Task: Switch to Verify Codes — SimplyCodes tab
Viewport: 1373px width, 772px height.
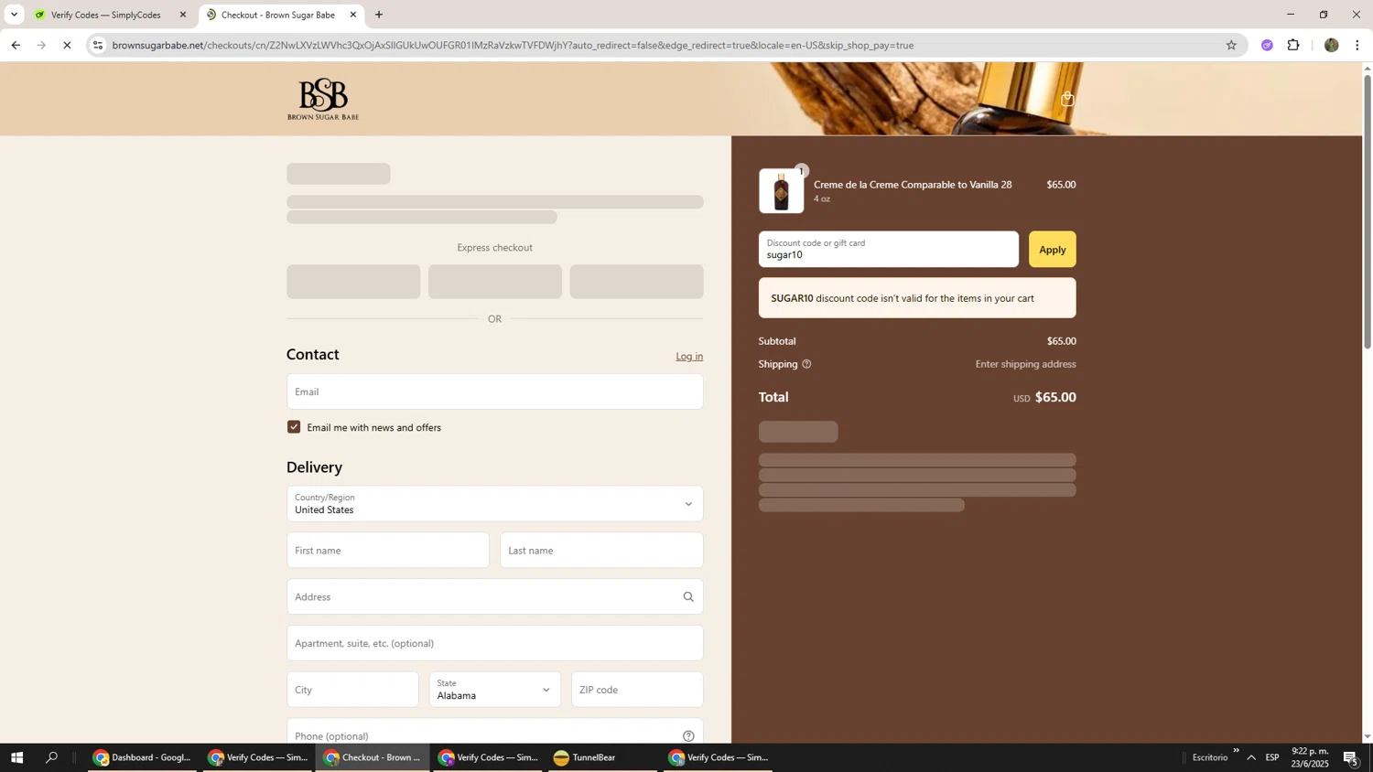Action: tap(108, 15)
